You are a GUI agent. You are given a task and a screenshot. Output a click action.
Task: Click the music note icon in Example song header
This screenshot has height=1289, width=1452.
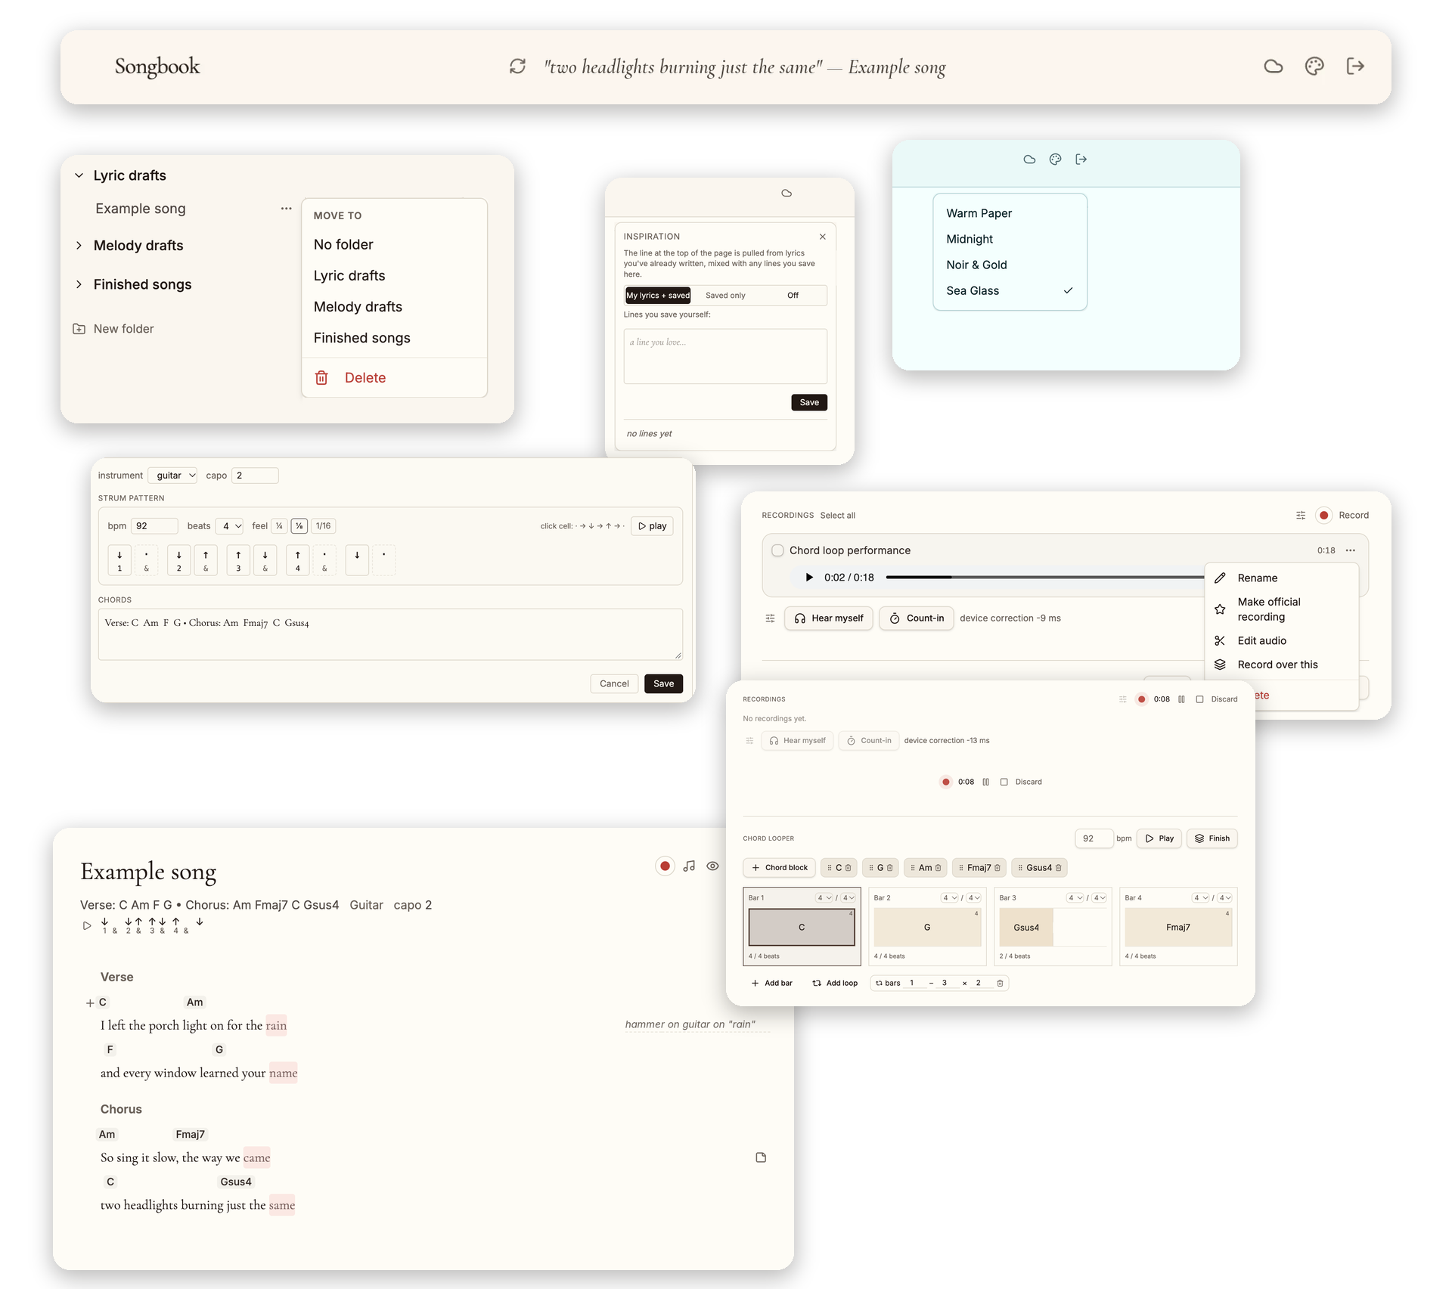[689, 866]
